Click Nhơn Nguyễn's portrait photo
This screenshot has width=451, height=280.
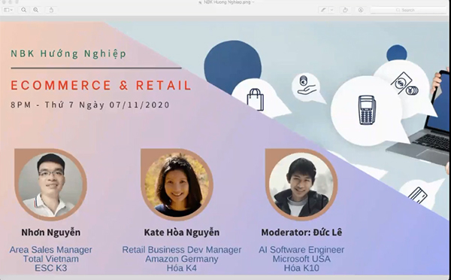coord(50,184)
